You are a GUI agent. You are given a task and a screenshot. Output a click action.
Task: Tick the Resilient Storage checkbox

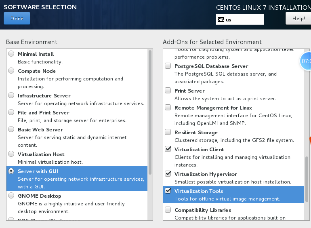tap(168, 133)
